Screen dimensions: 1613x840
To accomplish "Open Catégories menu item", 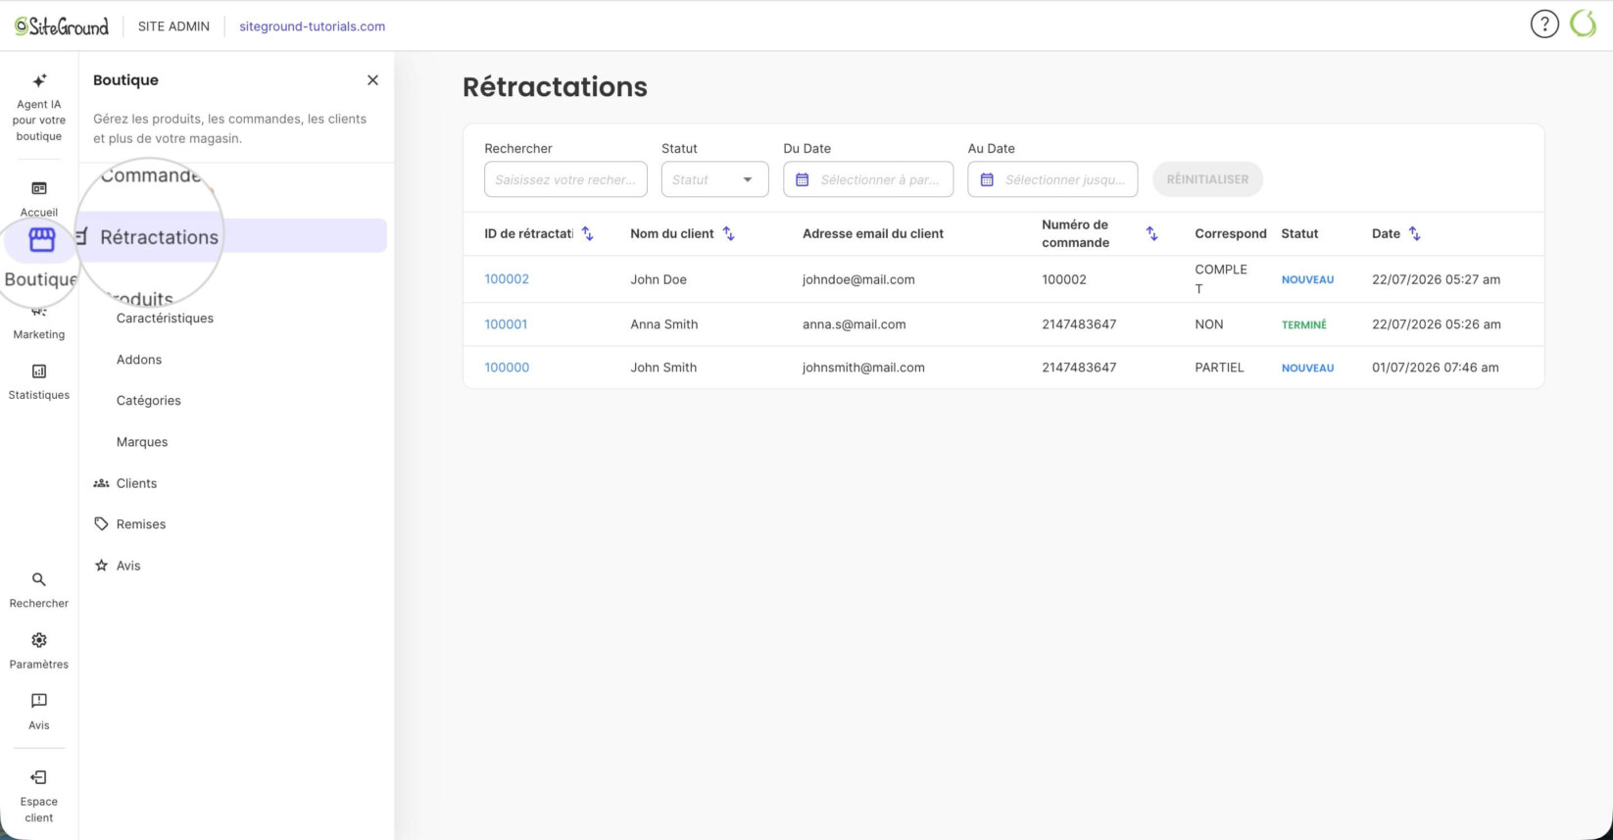I will pos(149,401).
